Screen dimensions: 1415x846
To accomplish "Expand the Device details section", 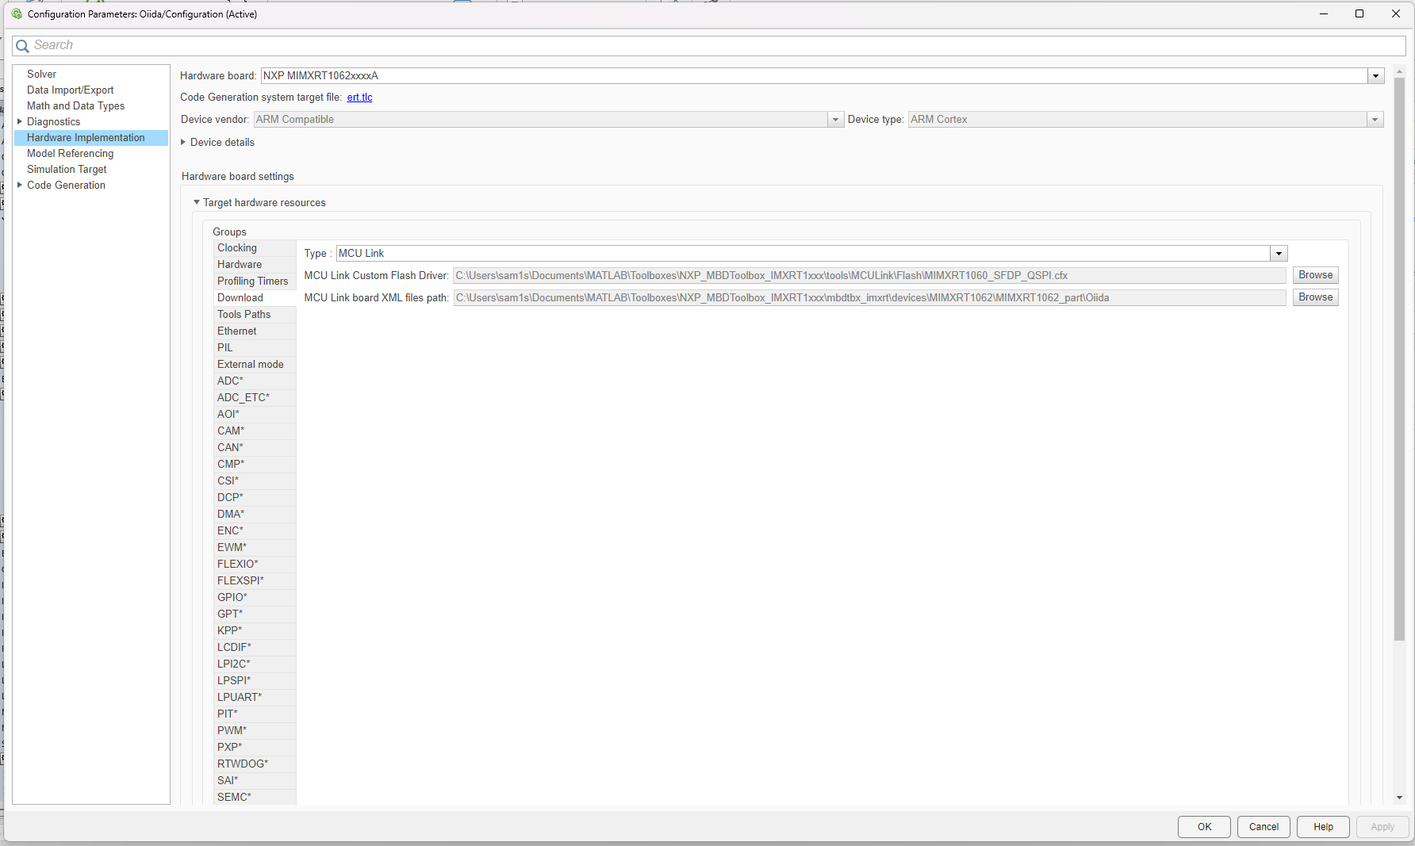I will 182,142.
